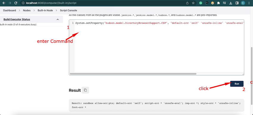Click the Build Executor Status link
The height and width of the screenshot is (115, 253).
[x=17, y=20]
